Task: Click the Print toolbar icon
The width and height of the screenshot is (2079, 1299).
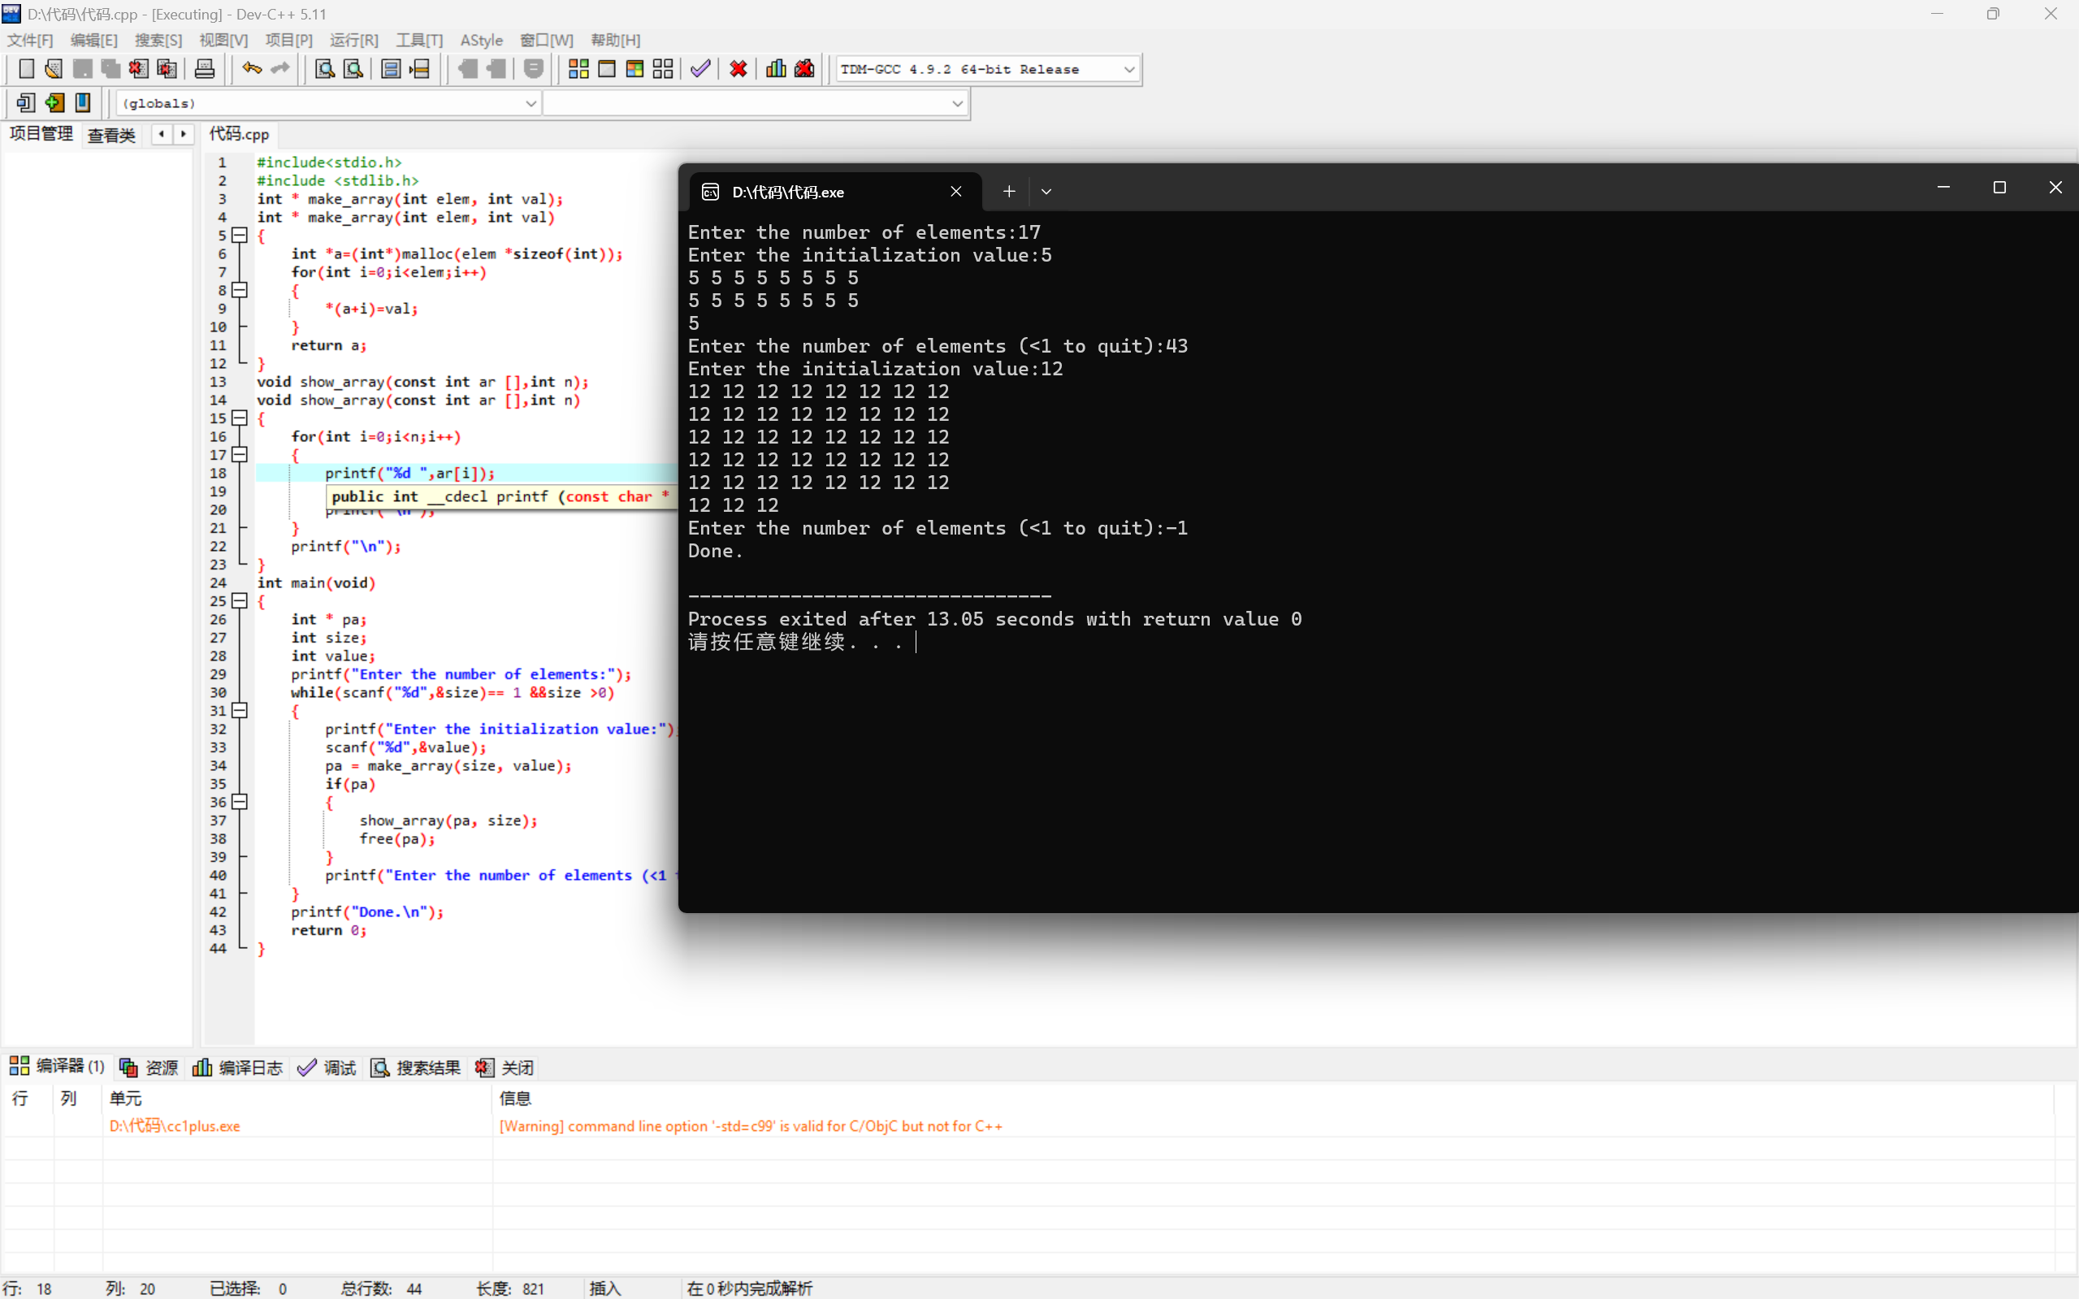Action: (205, 69)
